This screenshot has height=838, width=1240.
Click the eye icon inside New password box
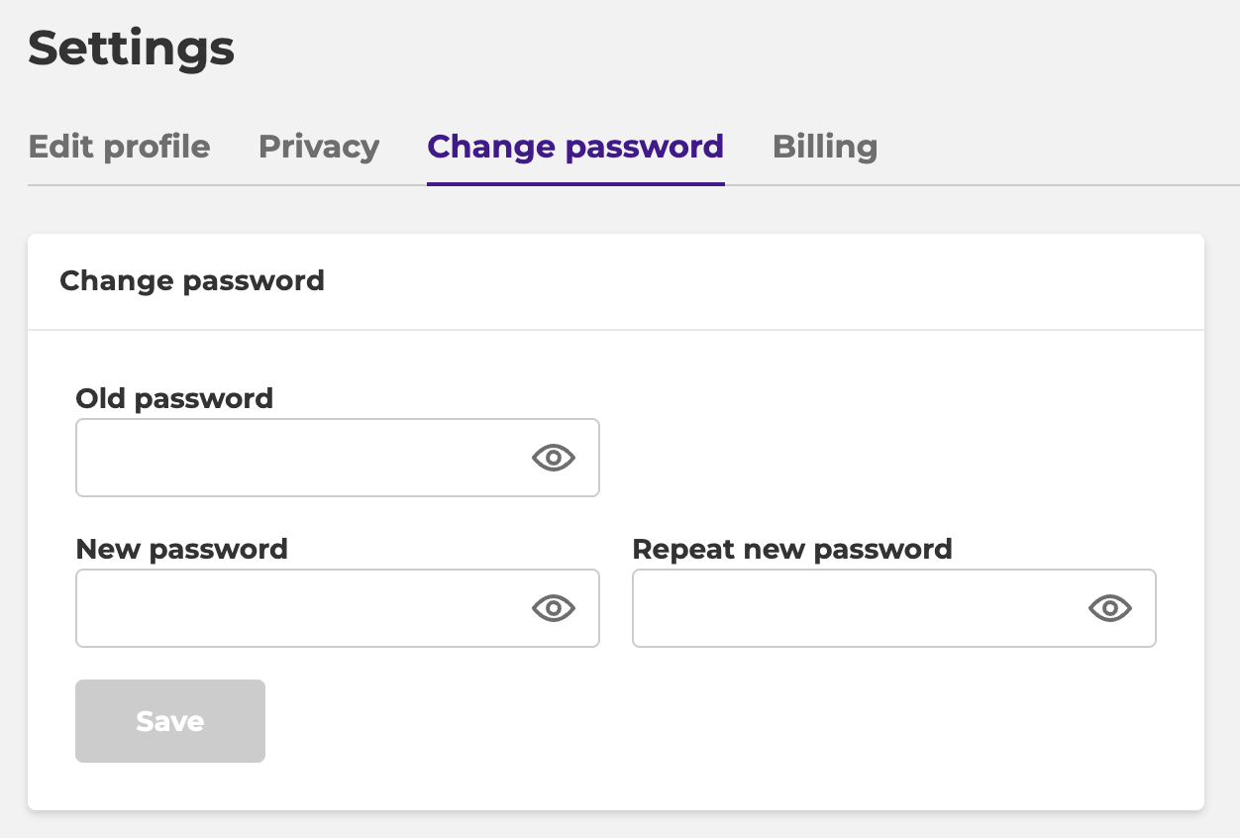(554, 608)
